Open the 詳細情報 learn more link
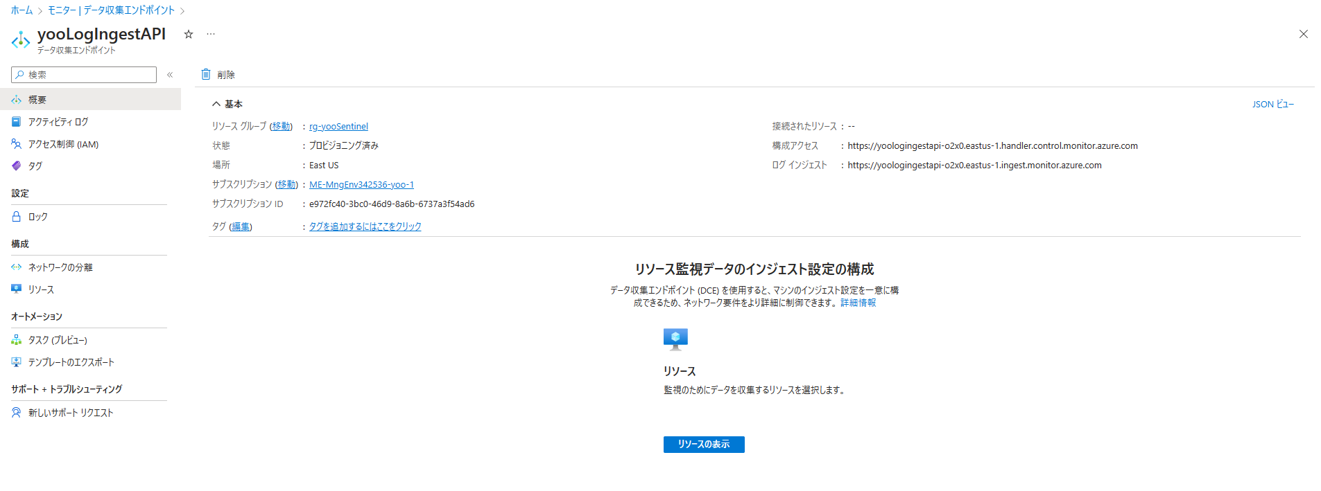Image resolution: width=1321 pixels, height=491 pixels. 858,303
